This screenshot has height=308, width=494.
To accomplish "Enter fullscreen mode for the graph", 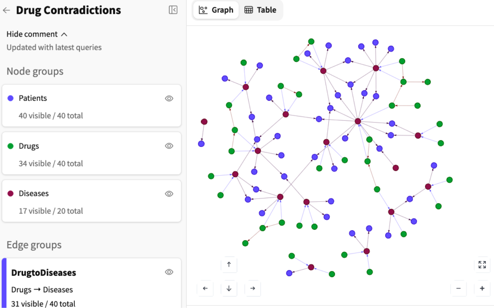I will 482,265.
